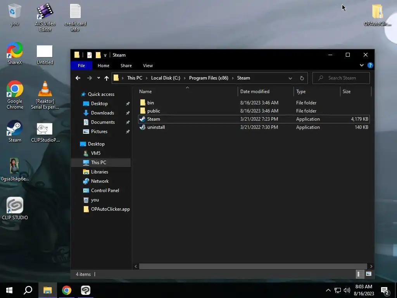Open Documents in navigation pane
The width and height of the screenshot is (397, 298).
click(103, 122)
